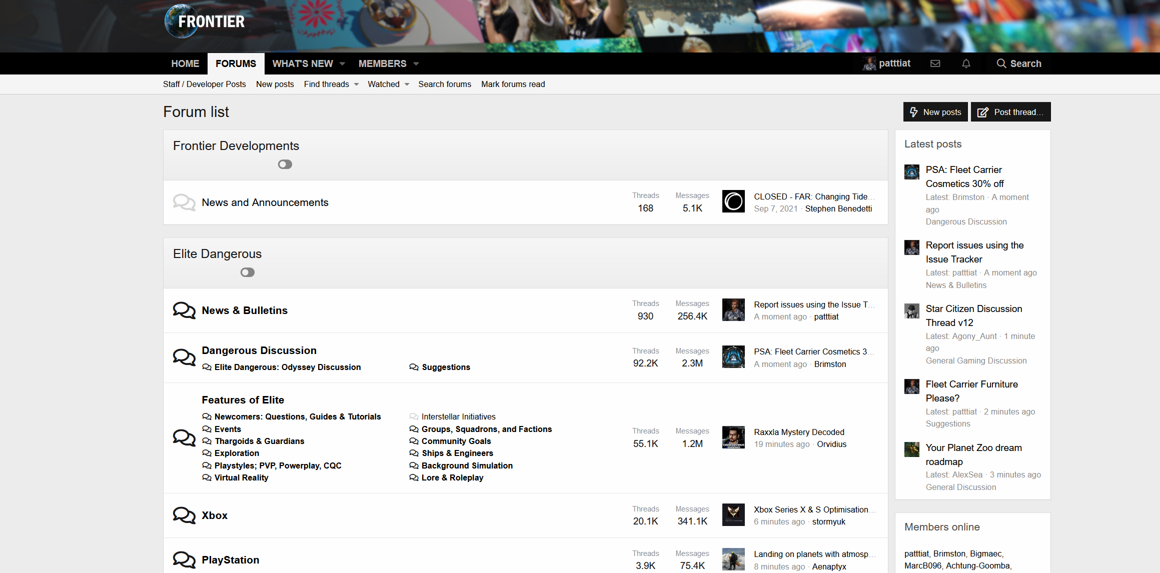The height and width of the screenshot is (573, 1160).
Task: Click the Bigmaec member name in Members online
Action: [985, 553]
